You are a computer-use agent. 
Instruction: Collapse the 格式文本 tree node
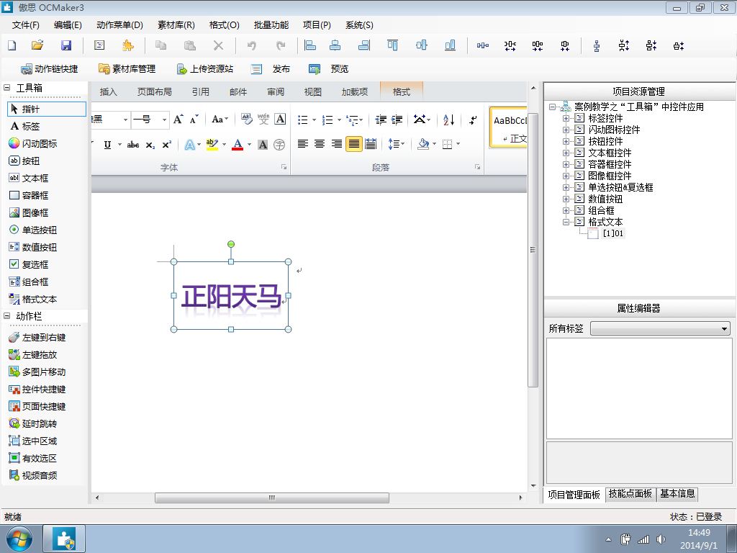[566, 222]
